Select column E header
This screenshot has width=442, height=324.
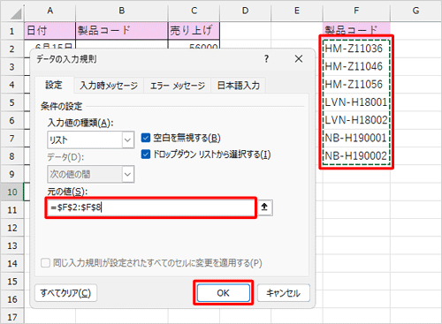tap(297, 11)
